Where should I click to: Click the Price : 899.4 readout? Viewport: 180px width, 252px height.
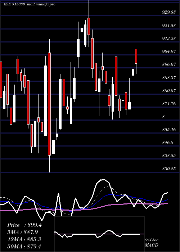click(24, 225)
